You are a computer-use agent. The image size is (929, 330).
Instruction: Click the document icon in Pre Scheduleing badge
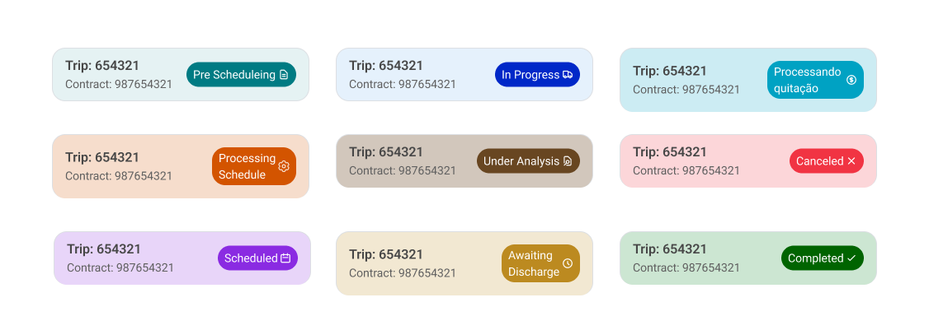point(284,75)
